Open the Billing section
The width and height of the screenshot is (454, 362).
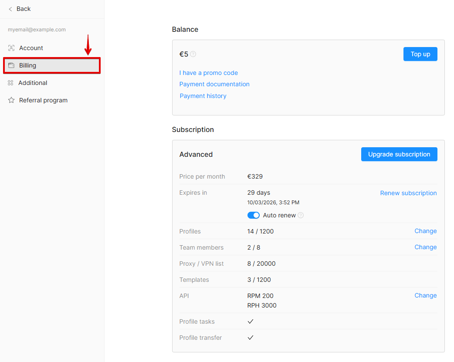[52, 65]
